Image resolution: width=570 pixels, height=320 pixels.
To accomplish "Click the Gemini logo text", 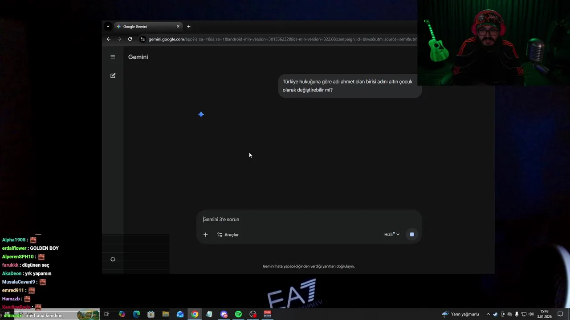I will click(x=138, y=57).
